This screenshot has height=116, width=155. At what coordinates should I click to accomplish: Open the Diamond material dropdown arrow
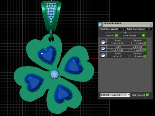tap(128, 95)
